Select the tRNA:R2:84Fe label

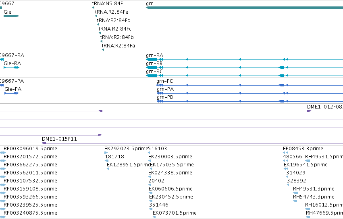112,12
